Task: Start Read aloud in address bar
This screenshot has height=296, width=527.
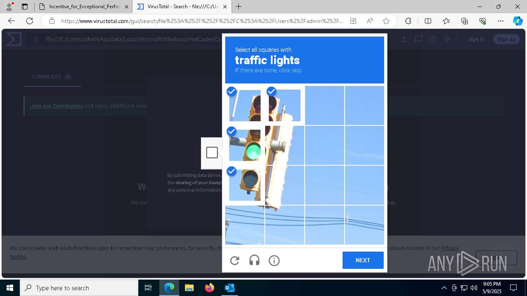Action: pos(370,21)
